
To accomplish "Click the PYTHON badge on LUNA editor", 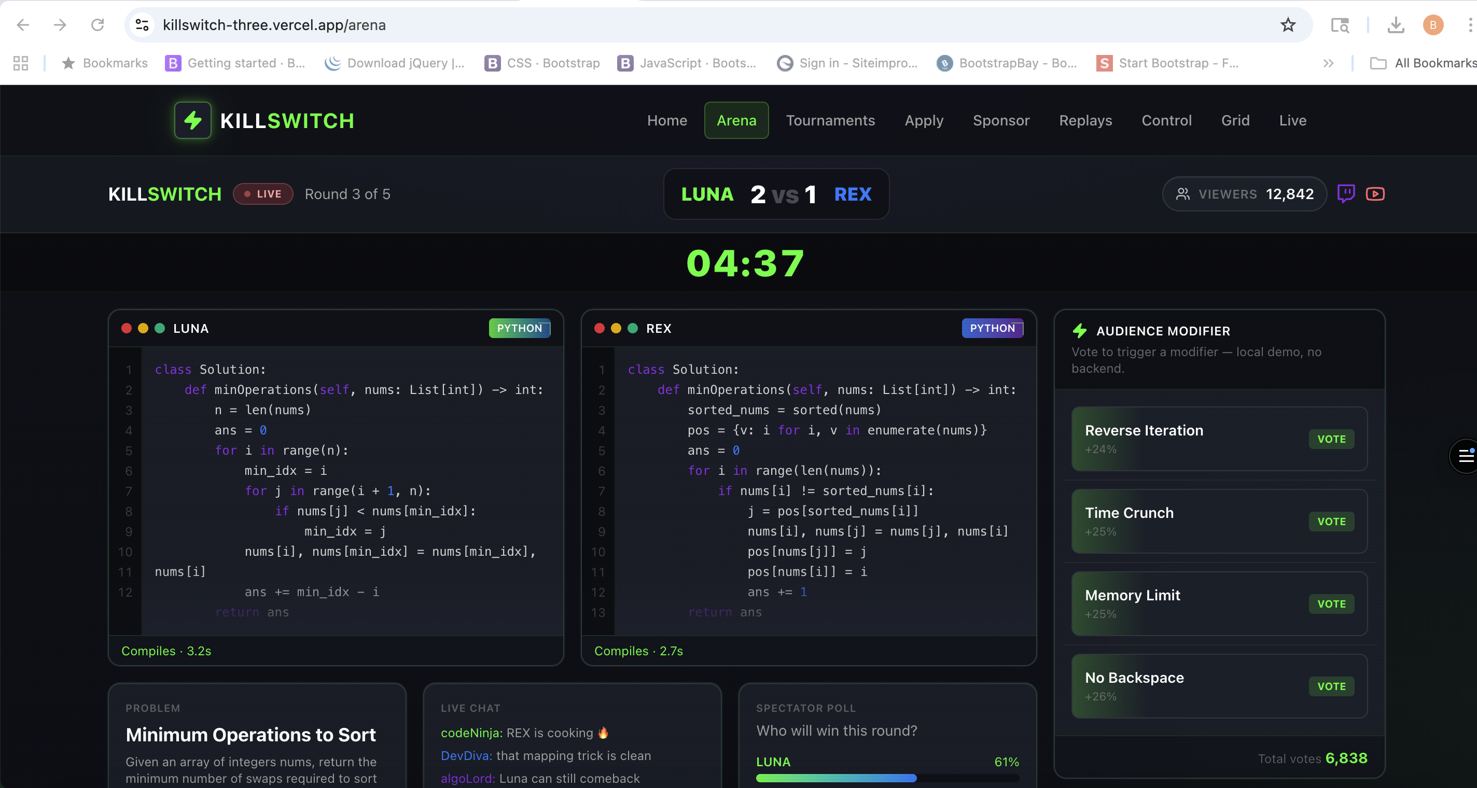I will (x=520, y=328).
